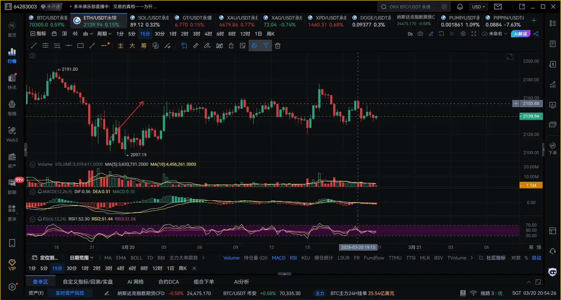Image resolution: width=561 pixels, height=300 pixels.
Task: Open the ruler measurement tool
Action: click(196, 46)
